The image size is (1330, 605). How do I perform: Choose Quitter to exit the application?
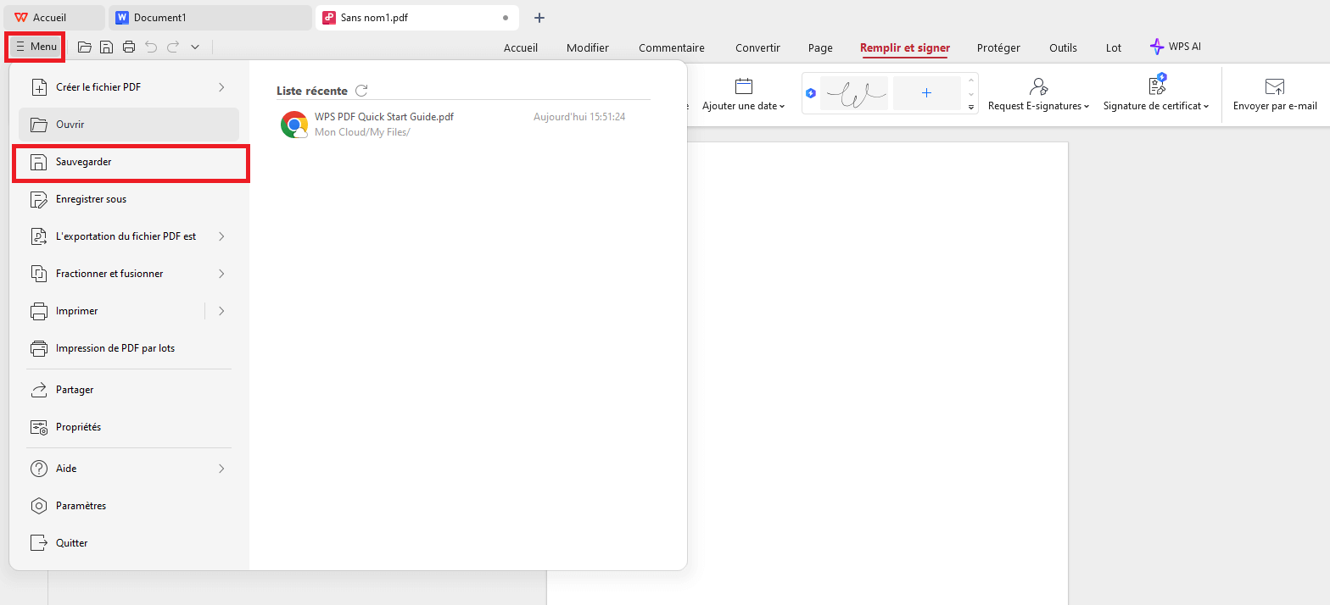(129, 543)
